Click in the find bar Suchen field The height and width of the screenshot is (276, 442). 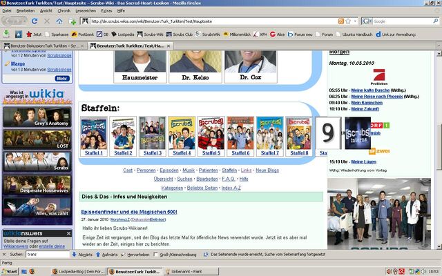tap(48, 255)
